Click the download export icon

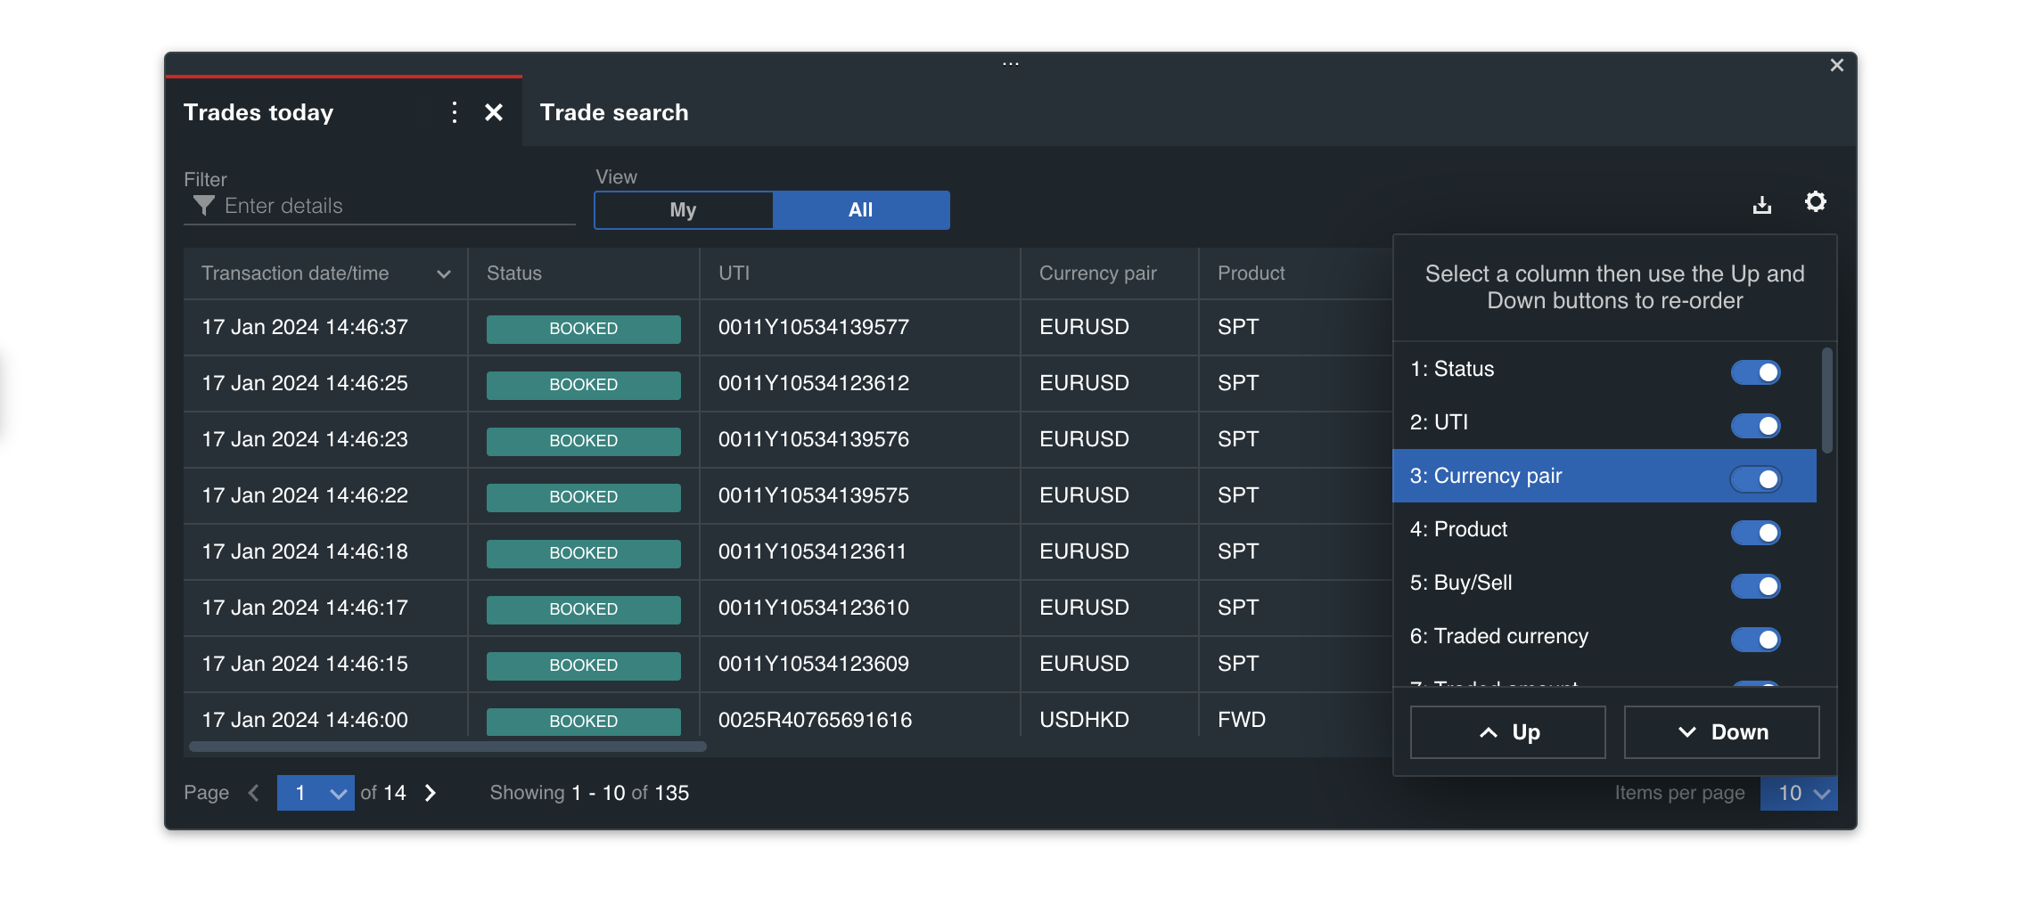1761,205
